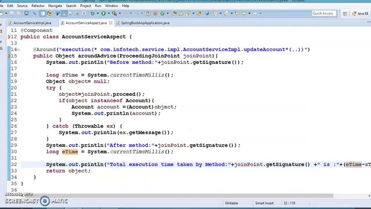The height and width of the screenshot is (209, 371).
Task: Click the green New Java Class icon
Action: [x=162, y=13]
